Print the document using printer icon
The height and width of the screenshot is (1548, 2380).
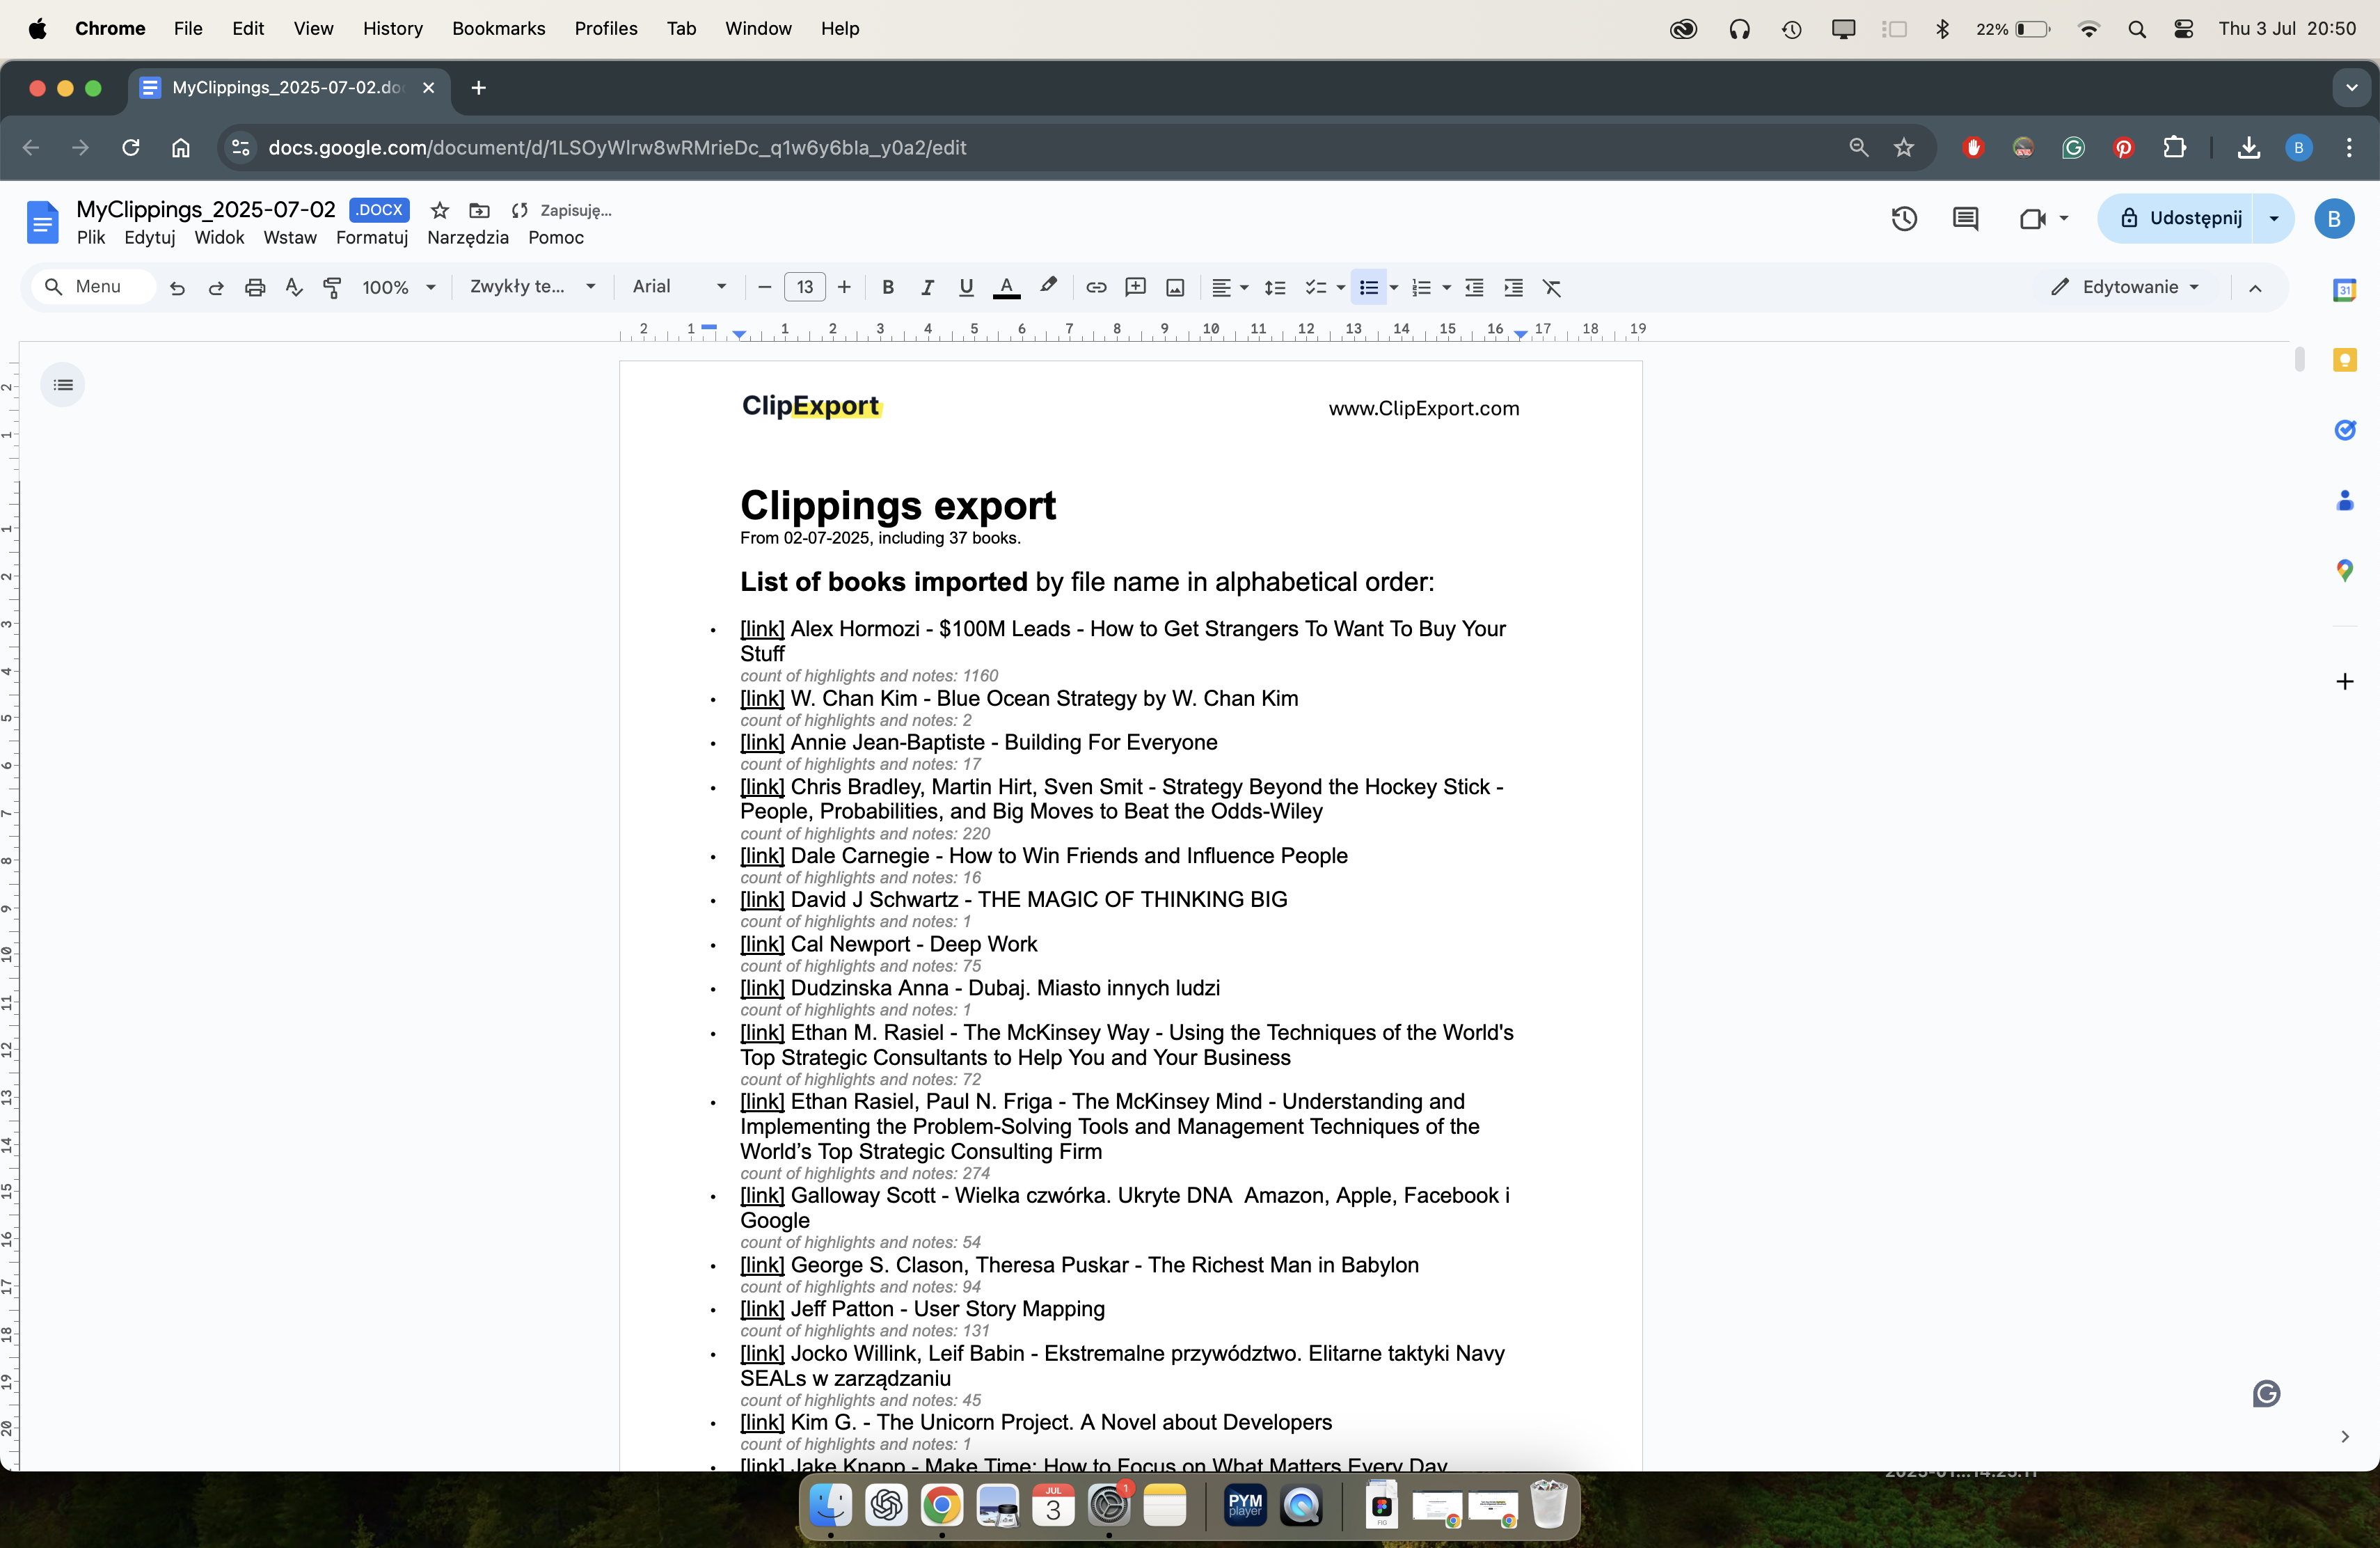[255, 288]
